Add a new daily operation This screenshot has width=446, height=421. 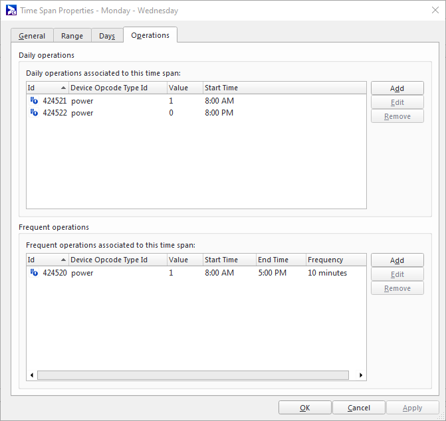[x=397, y=88]
